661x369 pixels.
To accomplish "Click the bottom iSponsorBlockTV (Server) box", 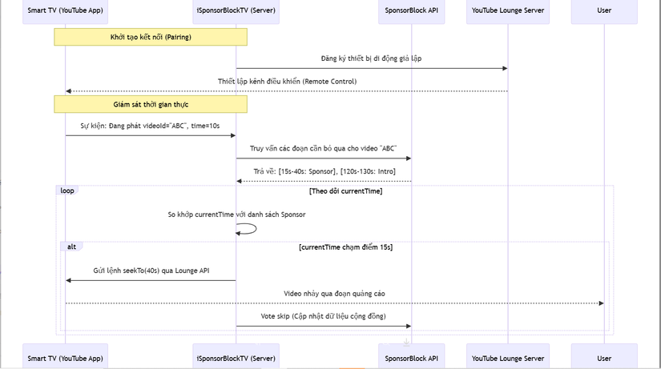I will 236,357.
